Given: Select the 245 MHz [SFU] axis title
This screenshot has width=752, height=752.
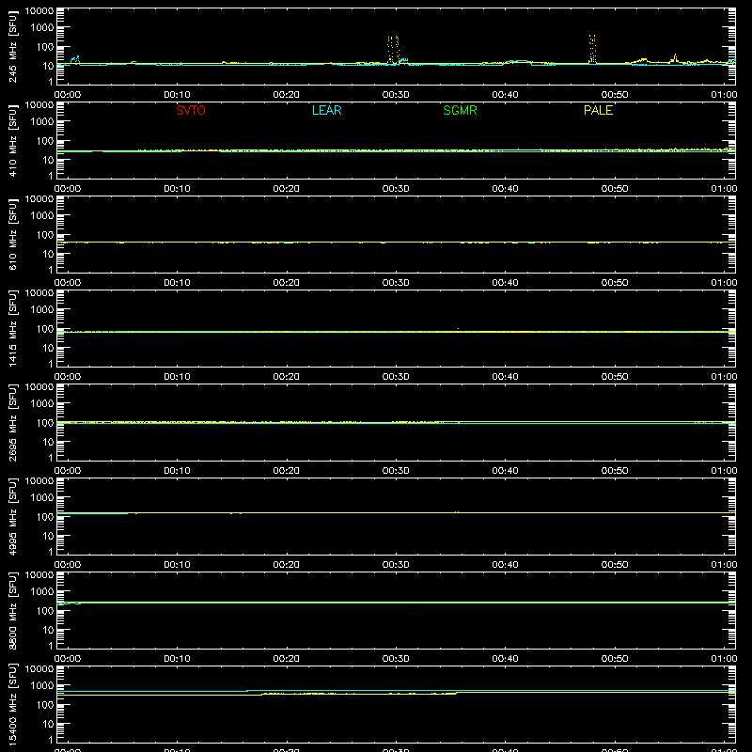Looking at the screenshot, I should (13, 47).
